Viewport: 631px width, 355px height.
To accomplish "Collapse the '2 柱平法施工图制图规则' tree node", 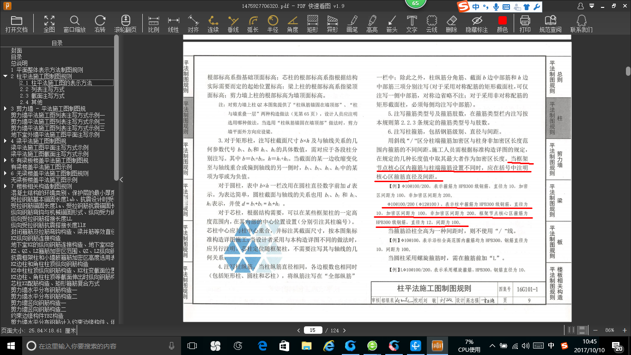I will (5, 76).
